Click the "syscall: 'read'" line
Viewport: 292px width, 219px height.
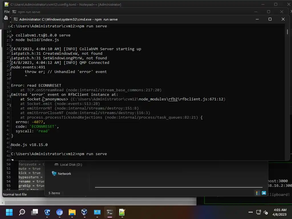33,131
